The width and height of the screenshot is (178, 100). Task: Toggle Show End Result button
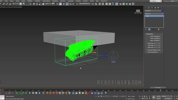(x=149, y=29)
